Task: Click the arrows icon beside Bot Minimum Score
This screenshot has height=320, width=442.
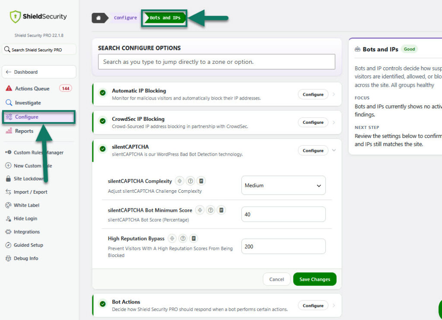Action: tap(200, 210)
